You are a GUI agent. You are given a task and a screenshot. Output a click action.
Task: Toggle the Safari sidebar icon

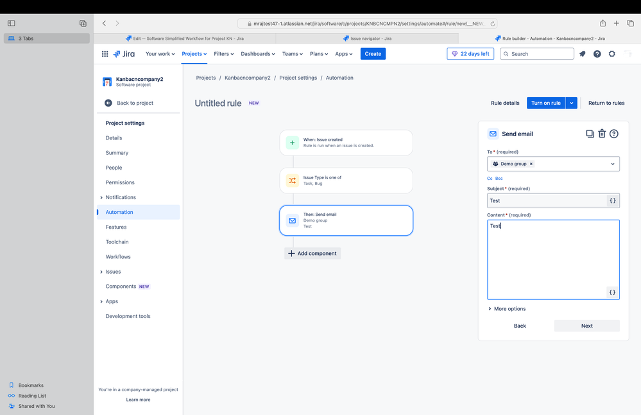[12, 23]
